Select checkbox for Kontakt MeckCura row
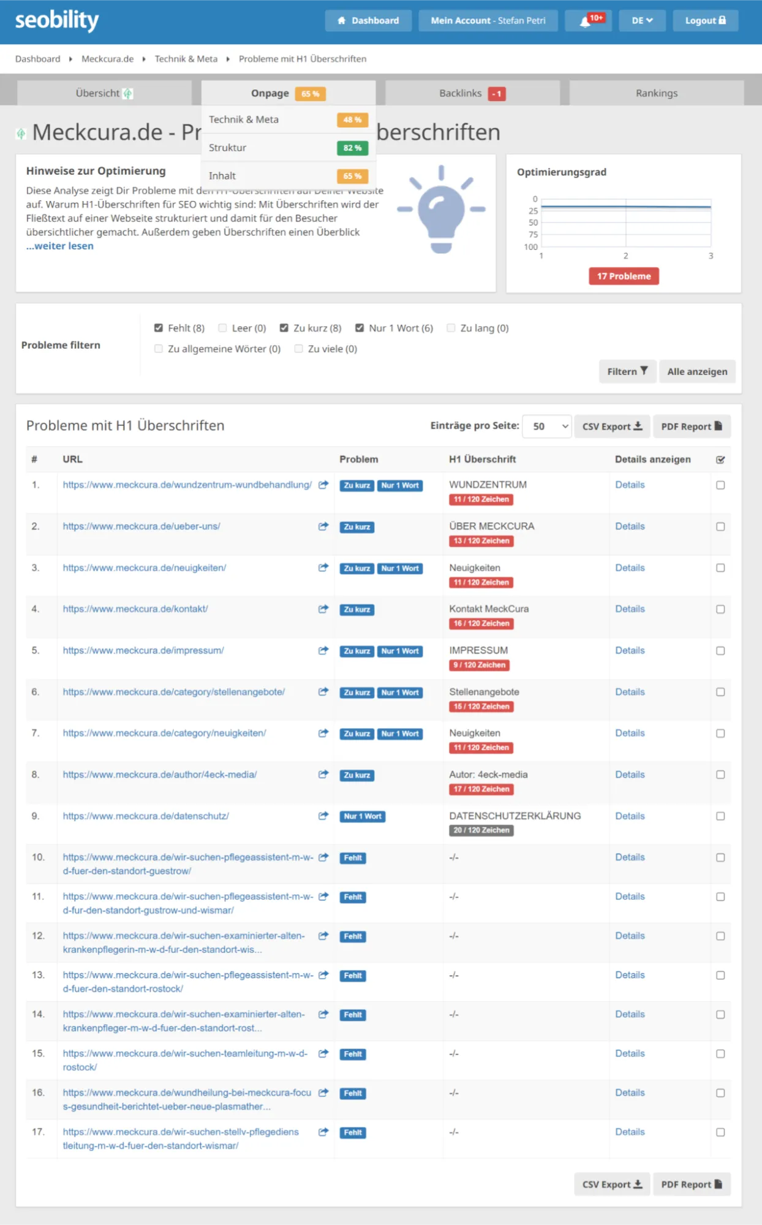Screen dimensions: 762x1225 (720, 610)
